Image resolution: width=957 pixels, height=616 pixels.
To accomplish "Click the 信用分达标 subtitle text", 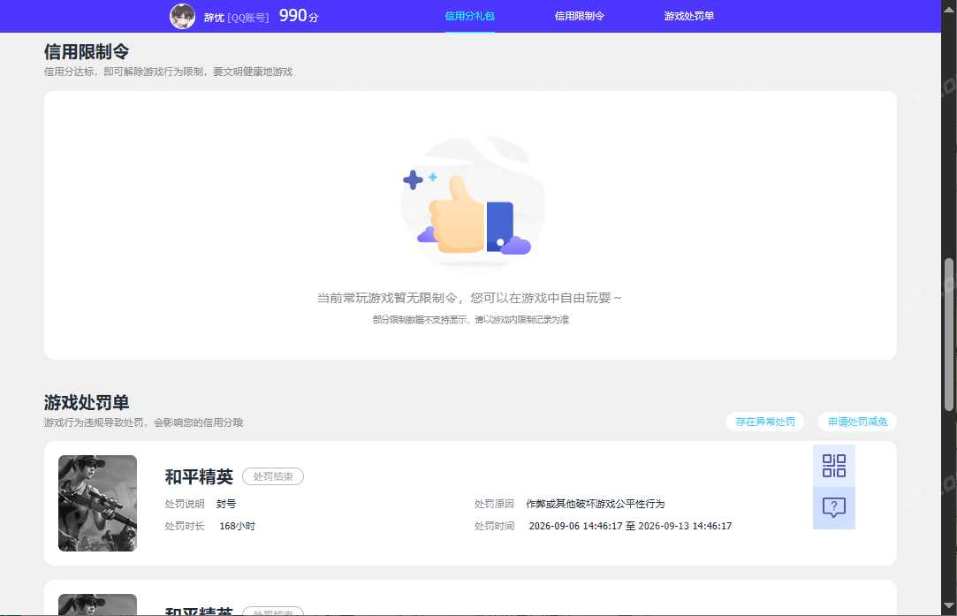I will point(169,72).
